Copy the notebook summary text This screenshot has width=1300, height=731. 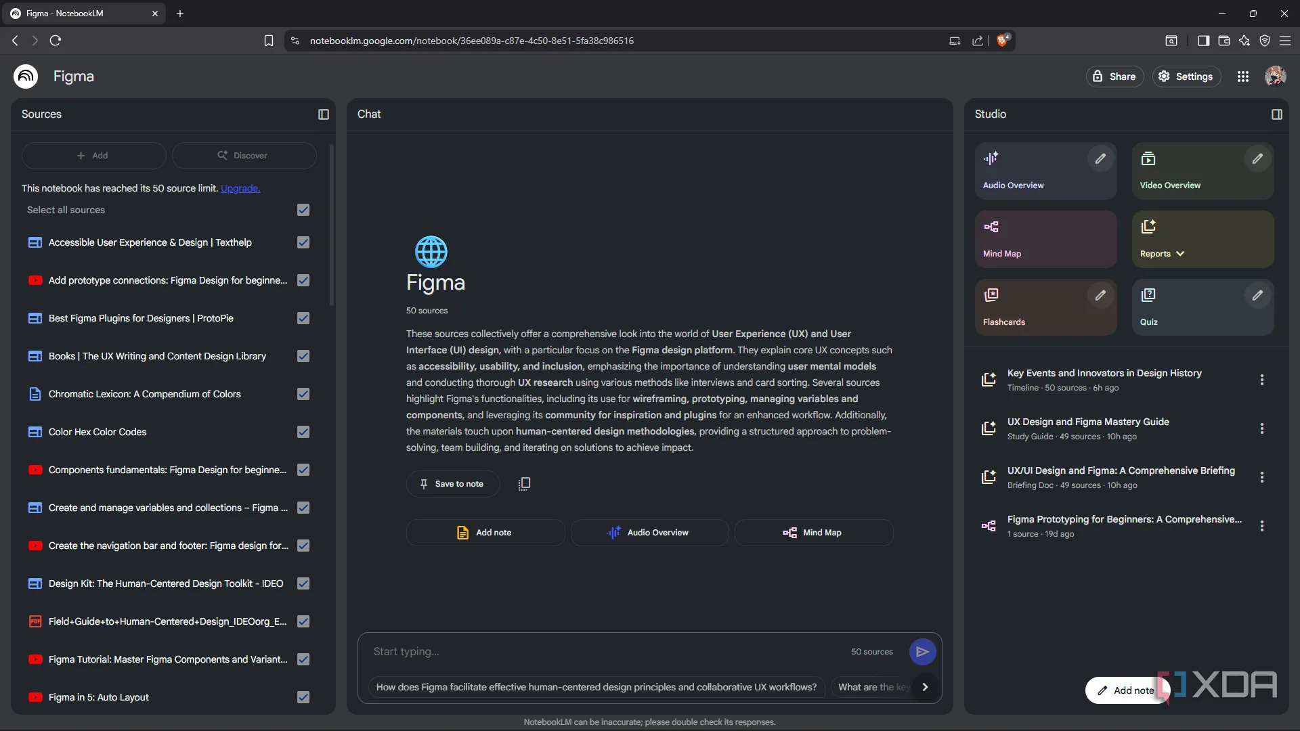(524, 484)
